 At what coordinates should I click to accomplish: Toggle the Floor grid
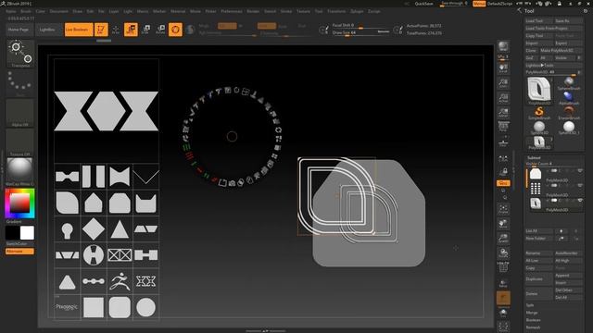[x=503, y=142]
